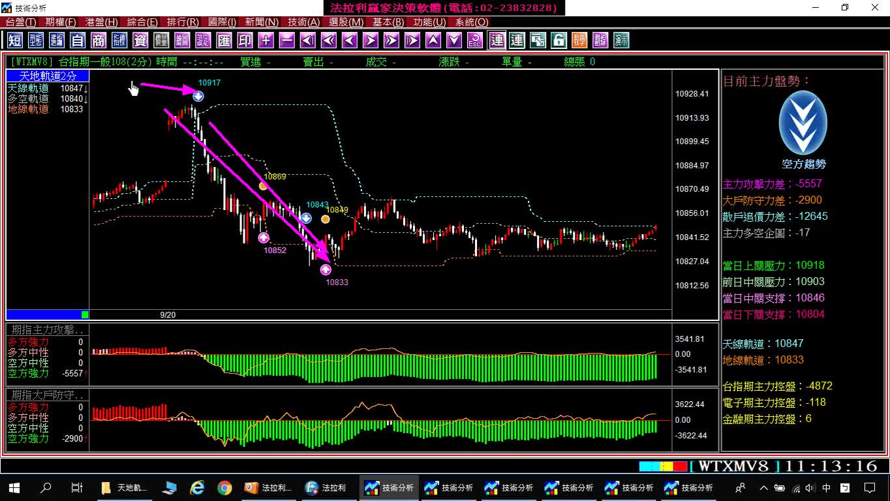Viewport: 890px width, 501px height.
Task: Click the single left arrow icon
Action: 349,40
